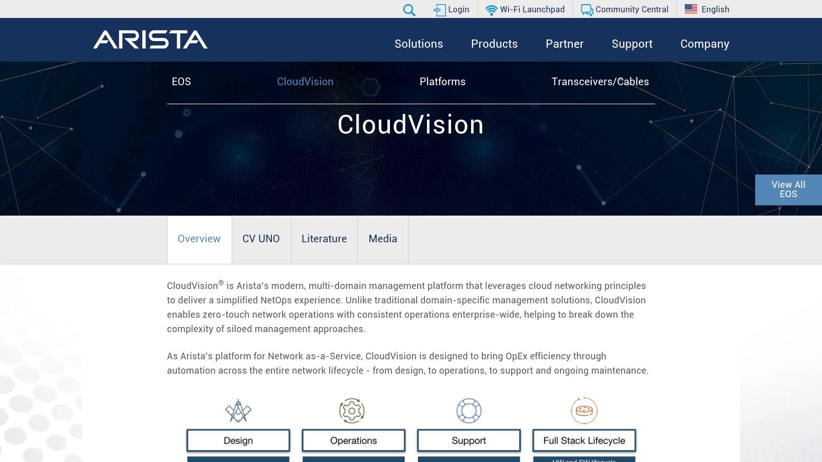Open the Solutions menu
The width and height of the screenshot is (822, 462).
419,44
